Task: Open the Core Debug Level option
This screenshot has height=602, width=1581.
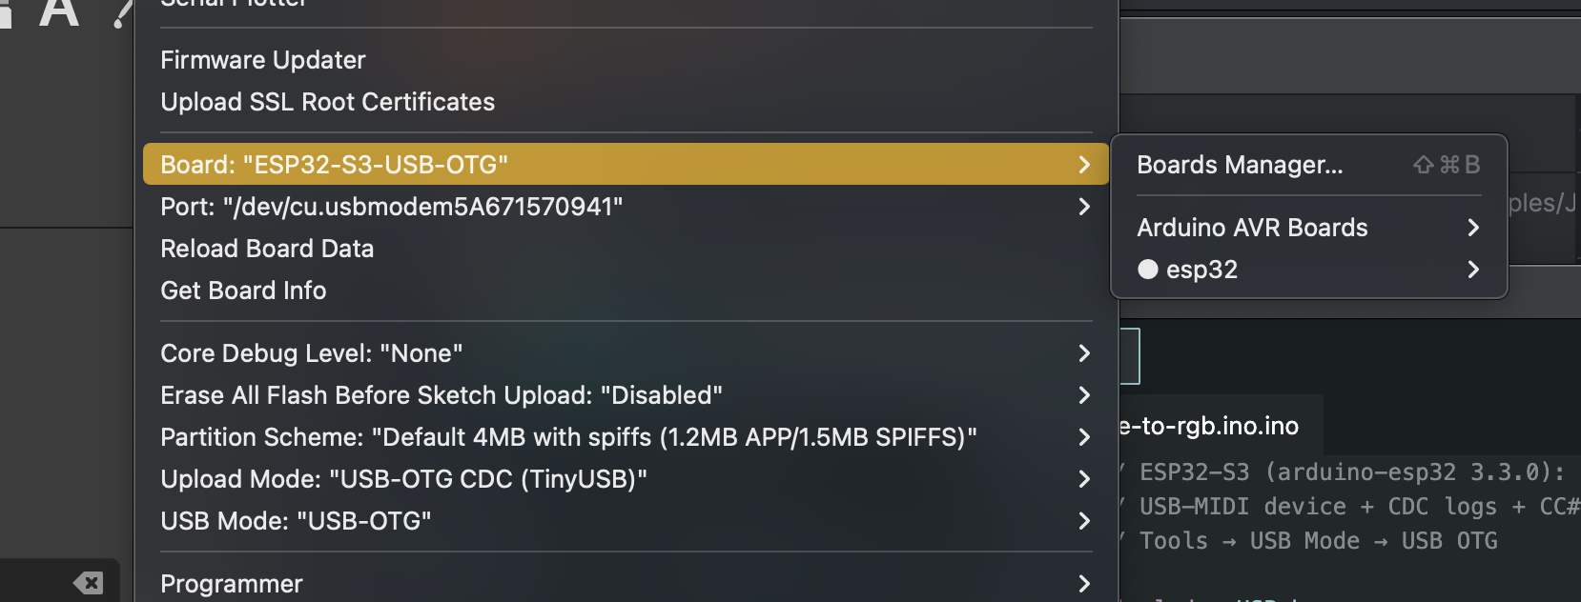Action: click(311, 353)
